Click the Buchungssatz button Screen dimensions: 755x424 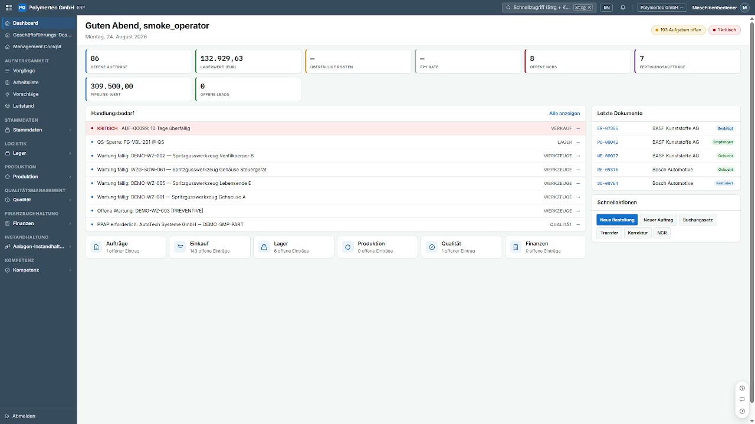click(698, 220)
